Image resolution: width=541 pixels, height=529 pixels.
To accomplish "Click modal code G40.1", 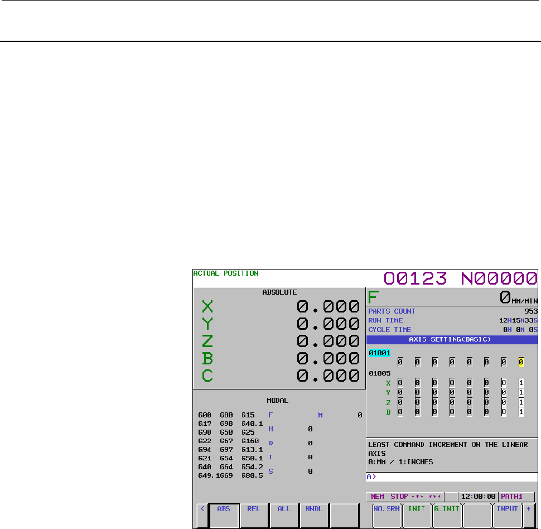I will point(252,424).
